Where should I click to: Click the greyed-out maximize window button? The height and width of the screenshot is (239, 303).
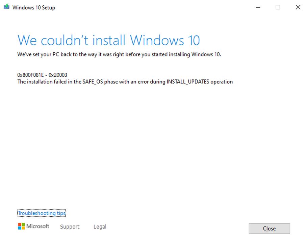(278, 7)
